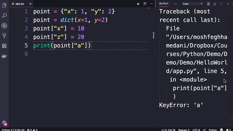Open the output log file icon

pos(221,4)
